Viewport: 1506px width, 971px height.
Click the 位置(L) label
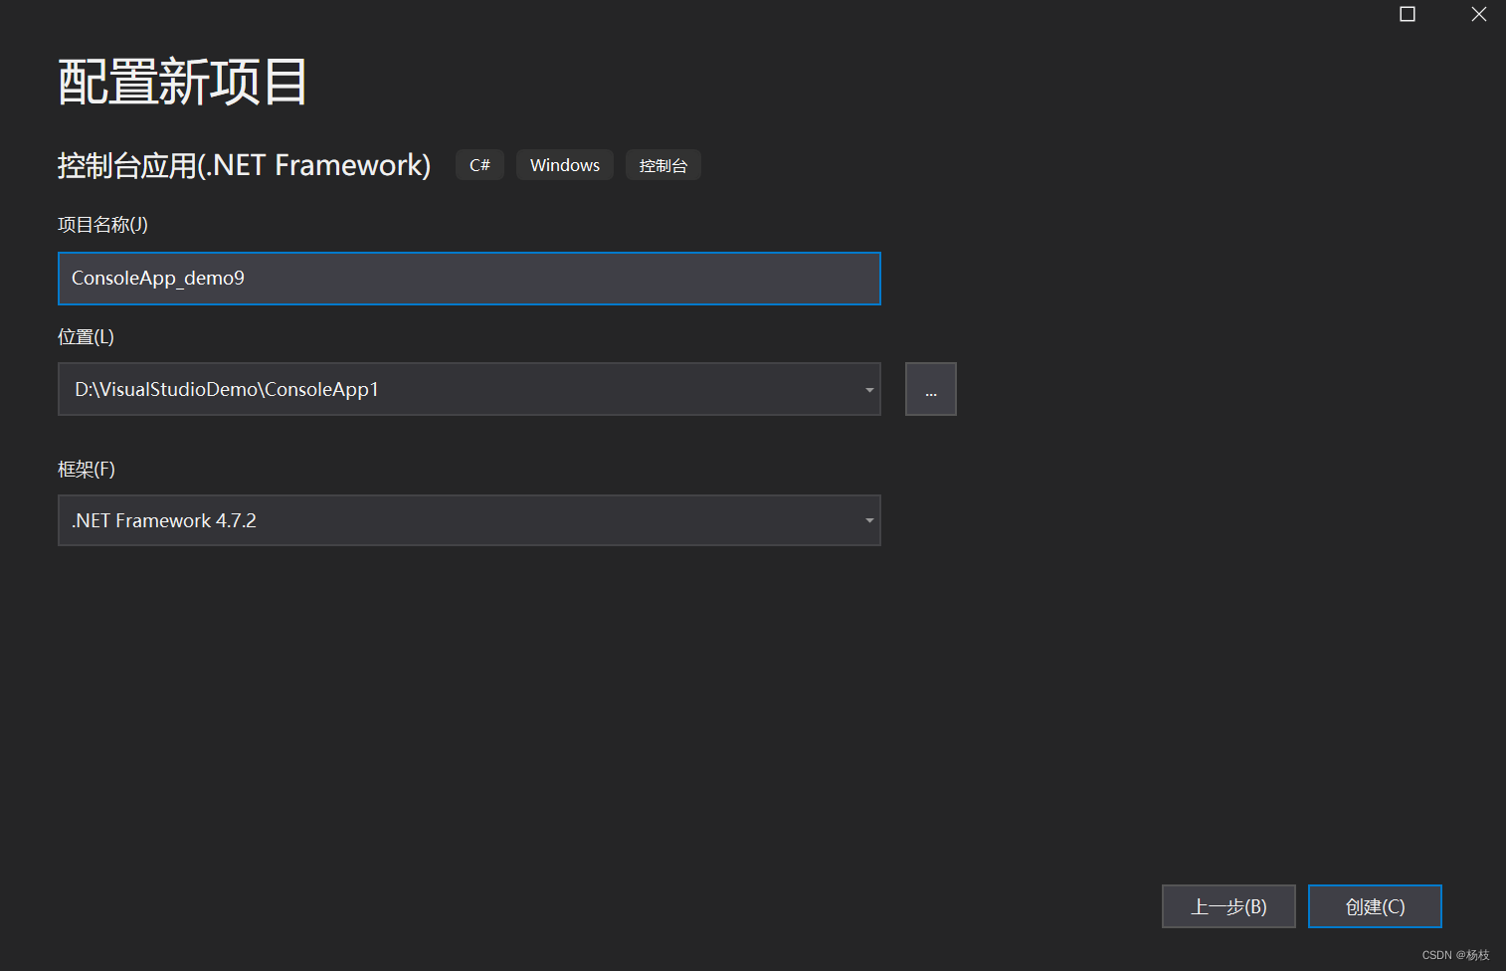86,337
